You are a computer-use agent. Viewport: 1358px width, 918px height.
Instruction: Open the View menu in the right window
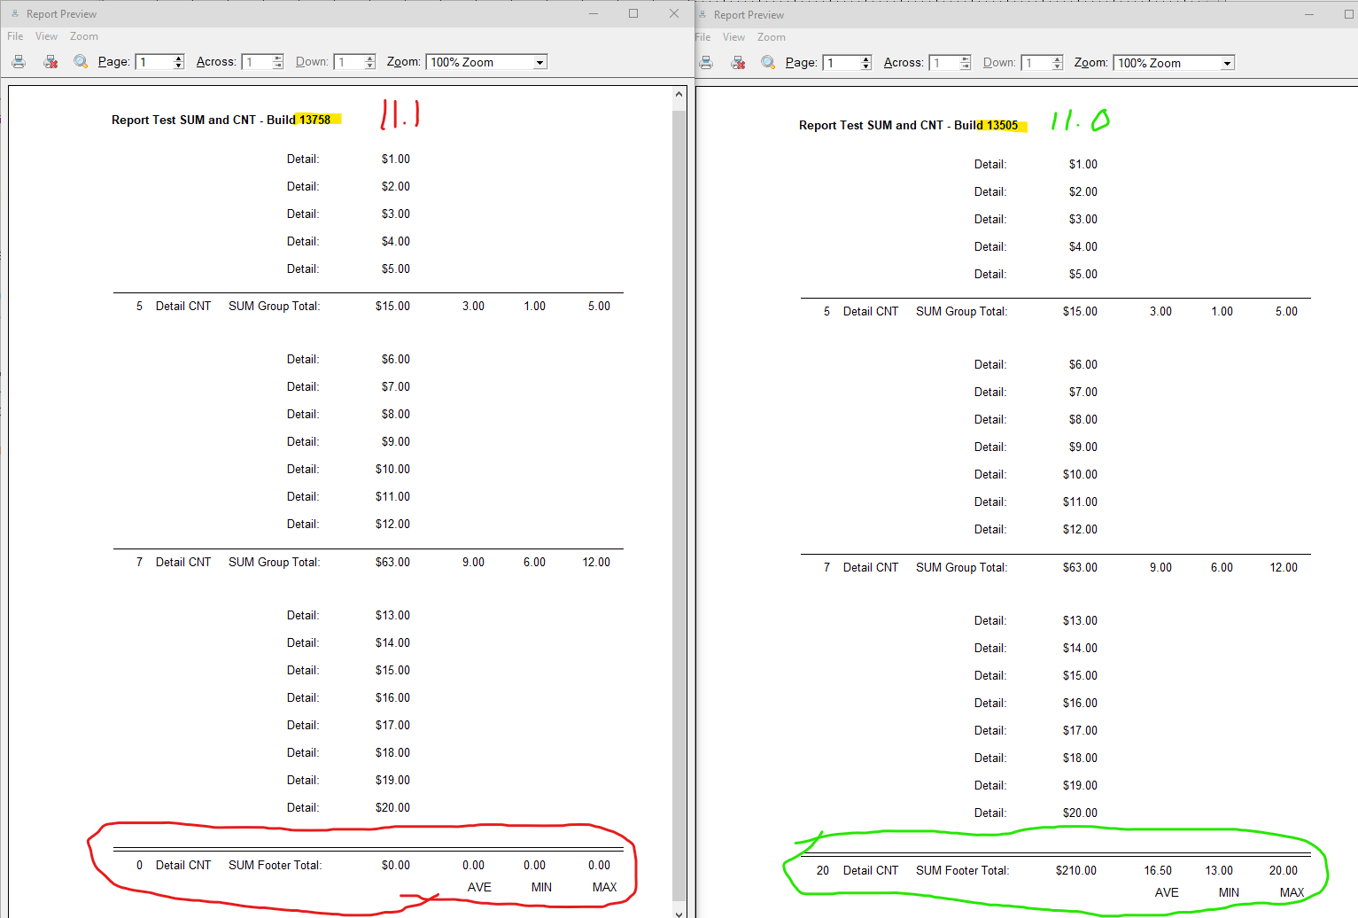733,37
